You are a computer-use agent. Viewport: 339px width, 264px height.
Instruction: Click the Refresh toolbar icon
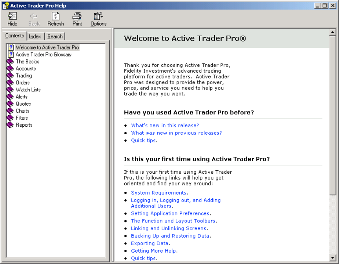click(56, 16)
